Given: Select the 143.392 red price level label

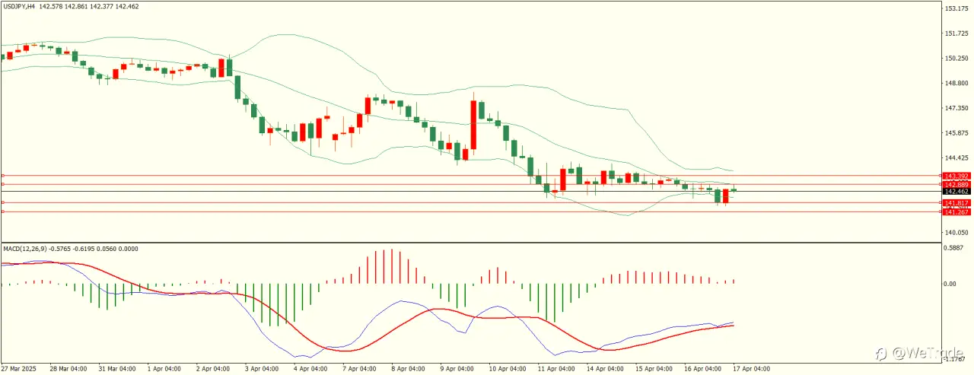Looking at the screenshot, I should [x=956, y=176].
